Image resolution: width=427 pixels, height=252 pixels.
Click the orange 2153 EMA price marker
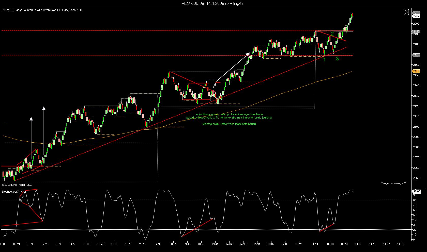pyautogui.click(x=416, y=71)
